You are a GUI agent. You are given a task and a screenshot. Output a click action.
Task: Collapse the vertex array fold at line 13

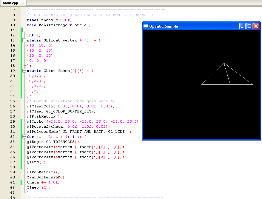point(24,40)
